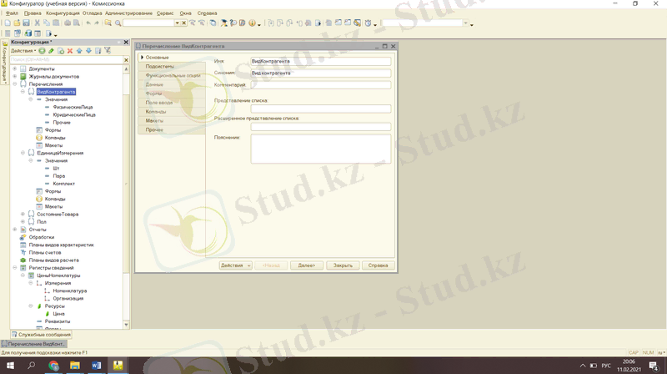Expand the Документы tree node
The height and width of the screenshot is (374, 667).
(x=14, y=68)
